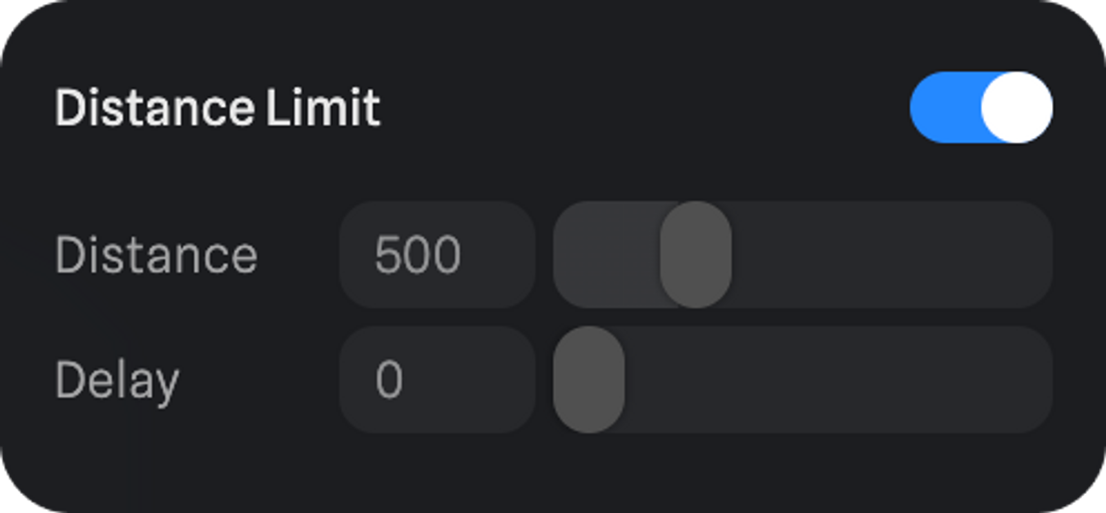1106x513 pixels.
Task: Click Delay track just right of its handle
Action: tap(647, 380)
